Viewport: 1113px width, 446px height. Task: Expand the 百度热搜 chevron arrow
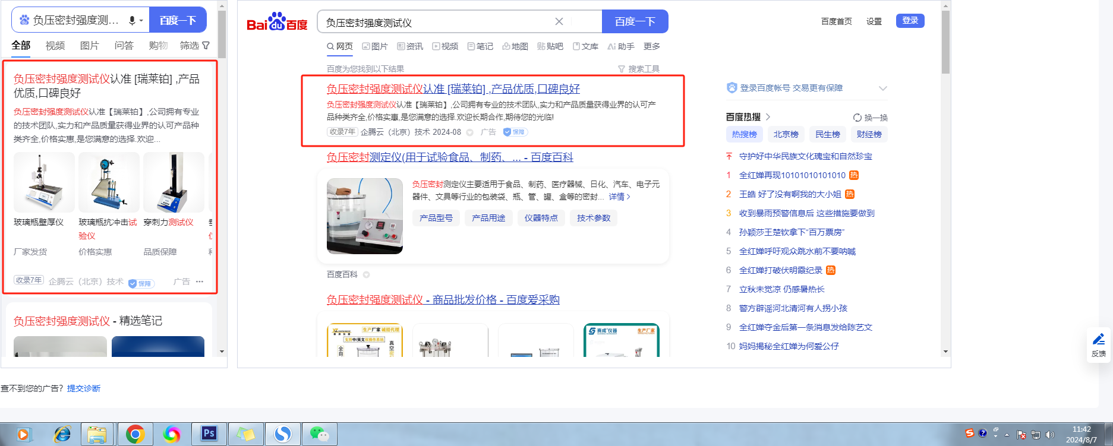(x=768, y=117)
